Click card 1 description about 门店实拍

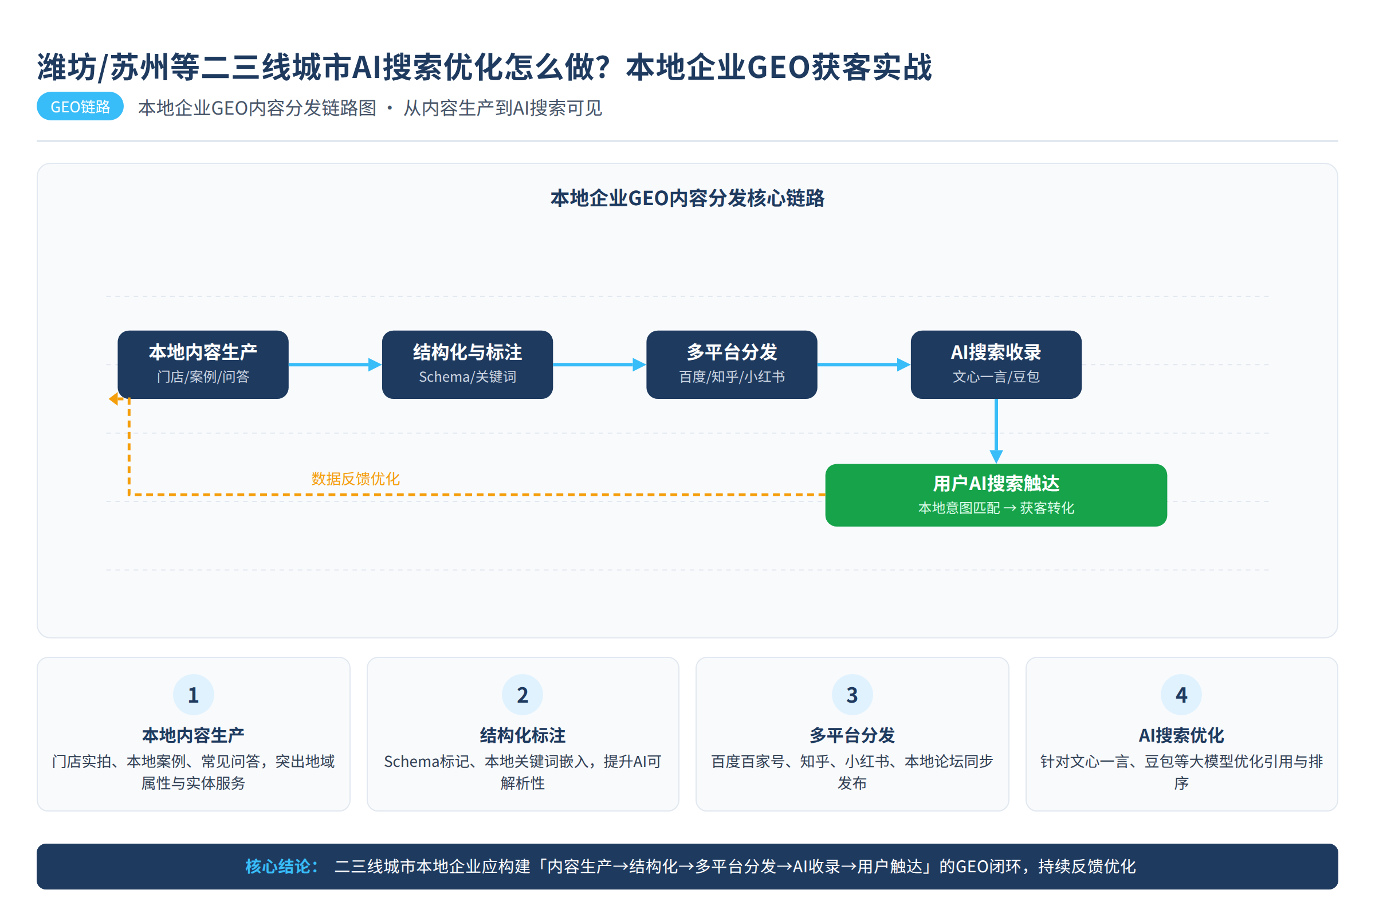pos(194,772)
